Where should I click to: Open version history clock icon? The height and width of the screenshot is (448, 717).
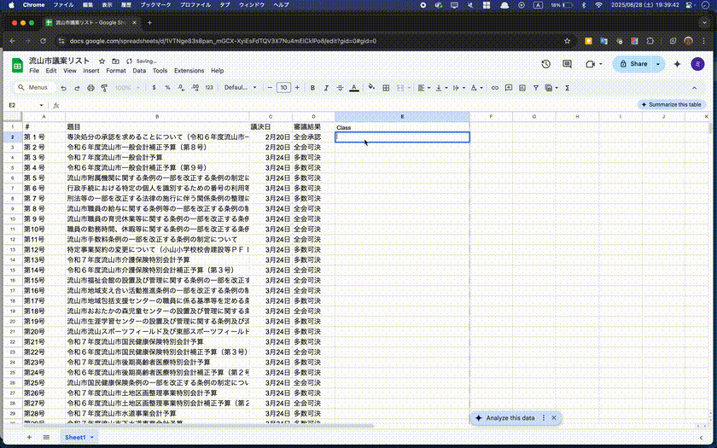[x=546, y=64]
